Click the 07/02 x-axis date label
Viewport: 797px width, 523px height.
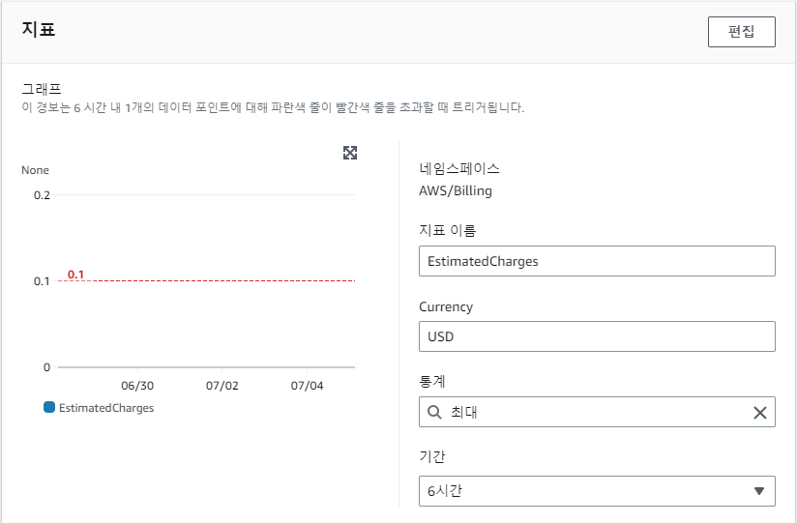tap(222, 386)
